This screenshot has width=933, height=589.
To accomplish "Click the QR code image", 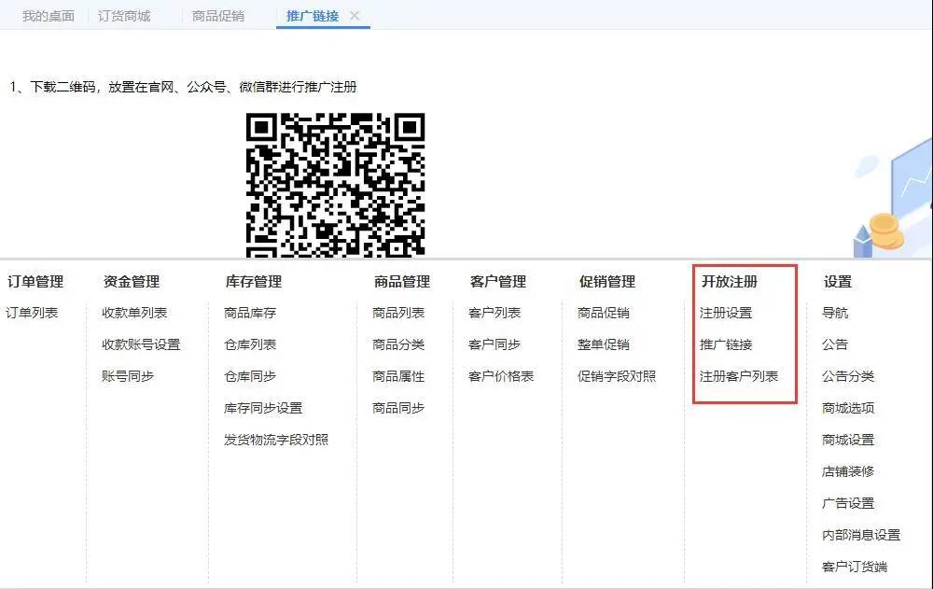I will point(335,184).
